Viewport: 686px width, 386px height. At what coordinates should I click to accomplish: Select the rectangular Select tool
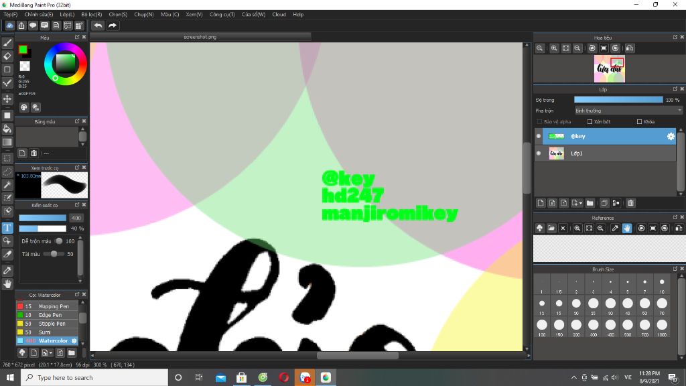(x=7, y=158)
